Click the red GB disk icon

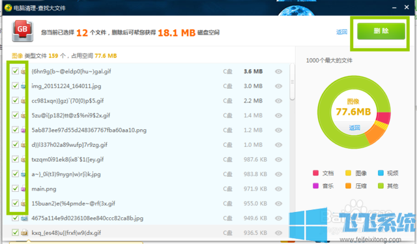click(x=23, y=31)
